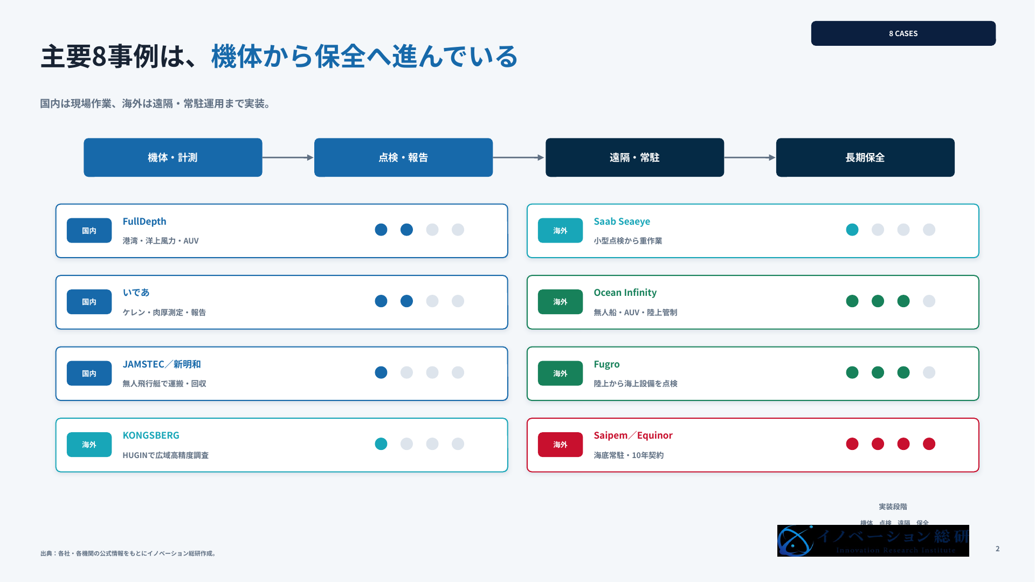Select the Ocean Infinity heading
The width and height of the screenshot is (1035, 582).
click(x=625, y=293)
